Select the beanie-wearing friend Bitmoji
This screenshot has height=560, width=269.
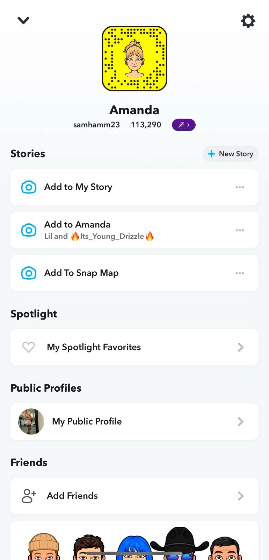click(x=44, y=547)
